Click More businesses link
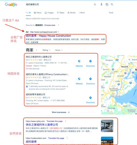This screenshot has width=137, height=145. click(x=61, y=112)
